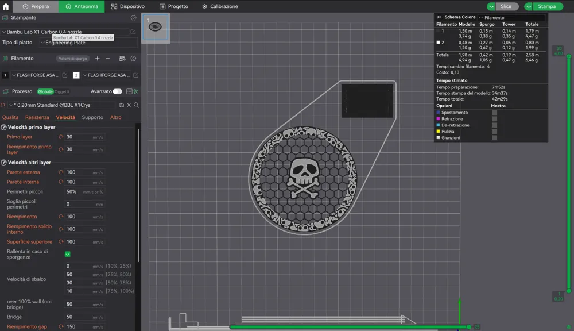Open Stampante settings gear icon
The image size is (574, 331).
(x=133, y=18)
